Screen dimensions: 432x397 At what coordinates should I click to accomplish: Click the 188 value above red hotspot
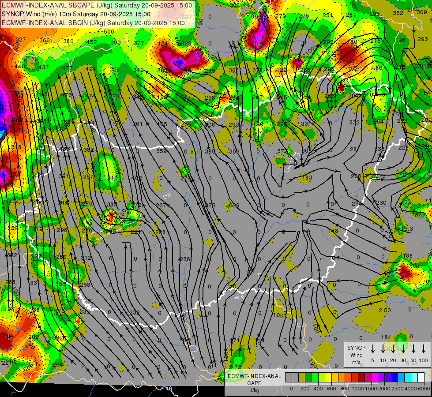408,256
